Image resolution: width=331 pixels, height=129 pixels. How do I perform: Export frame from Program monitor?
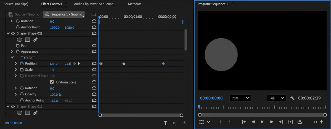coord(300,122)
